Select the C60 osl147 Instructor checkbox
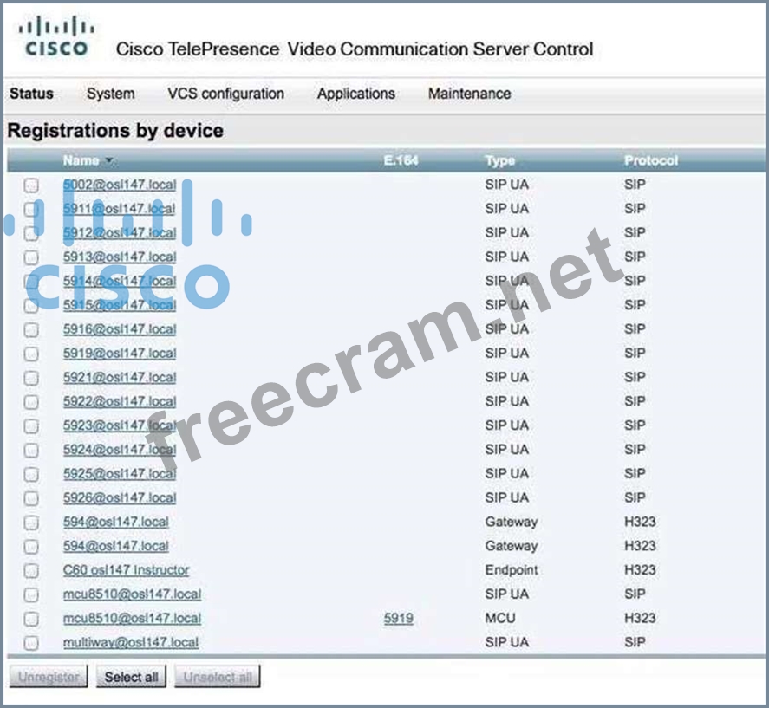The width and height of the screenshot is (769, 708). click(x=31, y=570)
